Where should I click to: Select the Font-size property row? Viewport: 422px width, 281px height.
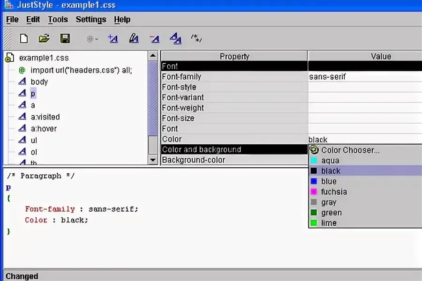tap(234, 118)
